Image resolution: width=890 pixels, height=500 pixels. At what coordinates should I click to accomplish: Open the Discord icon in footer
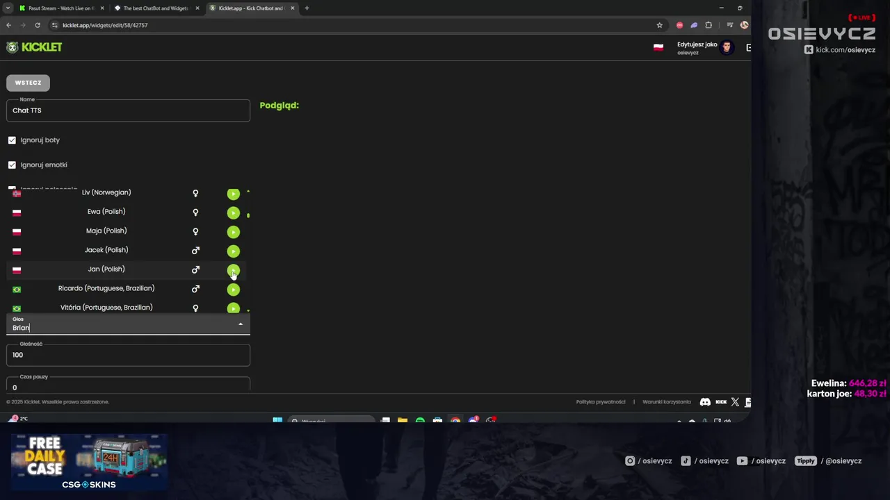click(705, 402)
